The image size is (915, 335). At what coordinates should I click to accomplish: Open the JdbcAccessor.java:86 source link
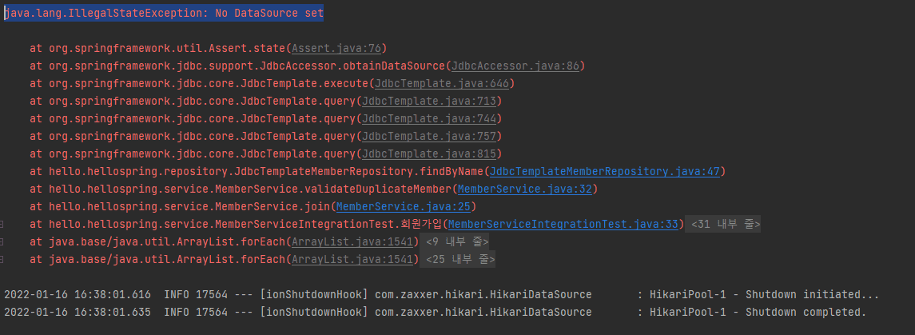[x=517, y=66]
